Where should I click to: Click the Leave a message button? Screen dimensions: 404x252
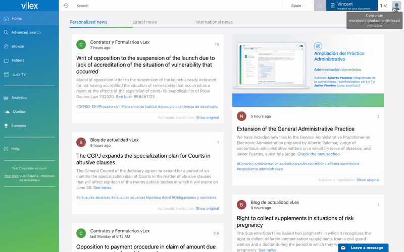pyautogui.click(x=363, y=247)
